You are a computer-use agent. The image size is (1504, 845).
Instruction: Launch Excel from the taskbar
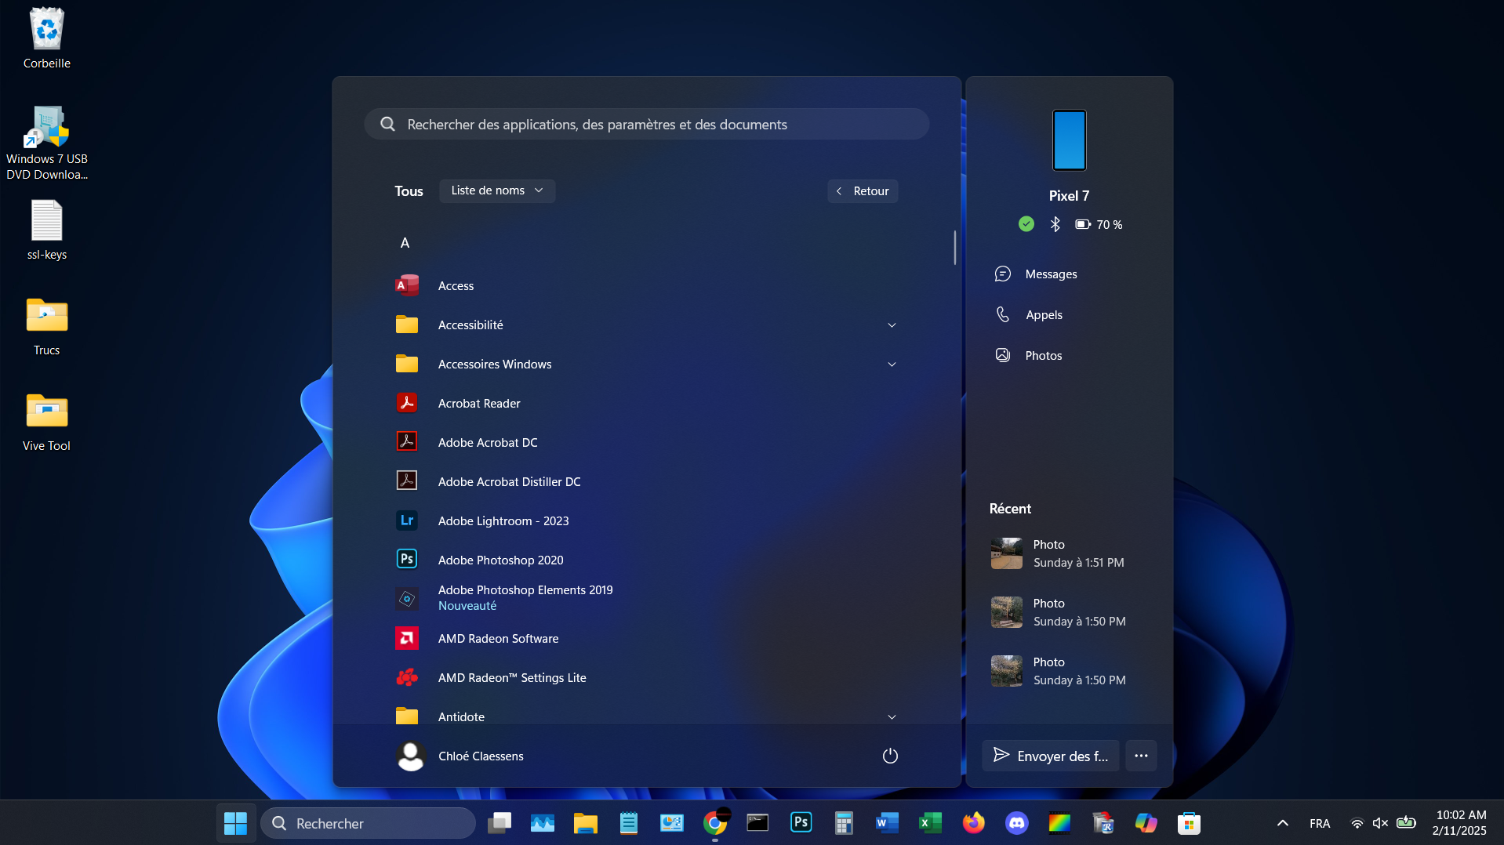pos(930,823)
